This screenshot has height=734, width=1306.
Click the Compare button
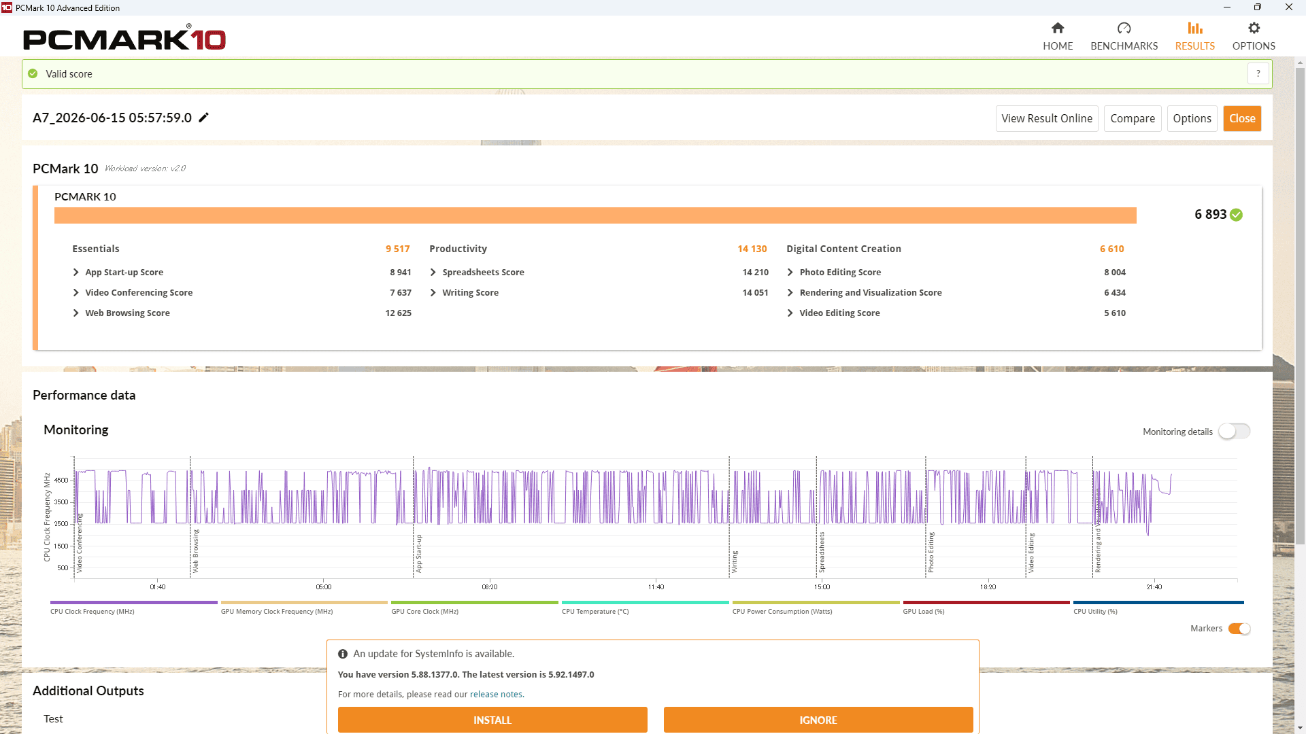pyautogui.click(x=1133, y=118)
